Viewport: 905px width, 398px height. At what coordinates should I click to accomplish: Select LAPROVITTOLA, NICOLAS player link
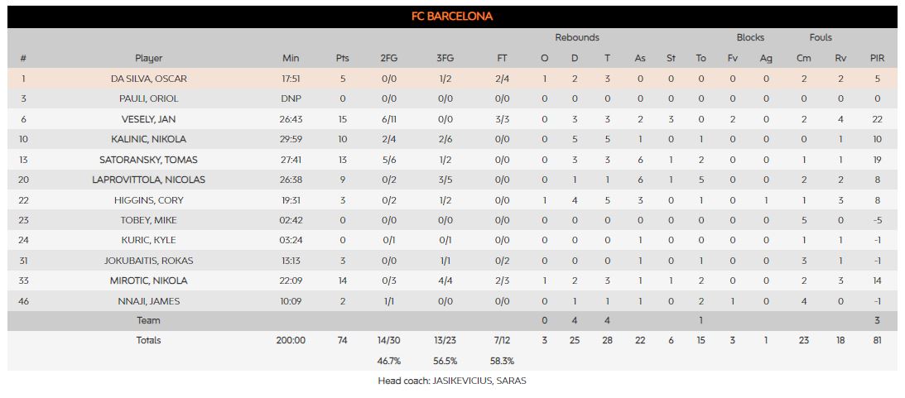coord(149,180)
